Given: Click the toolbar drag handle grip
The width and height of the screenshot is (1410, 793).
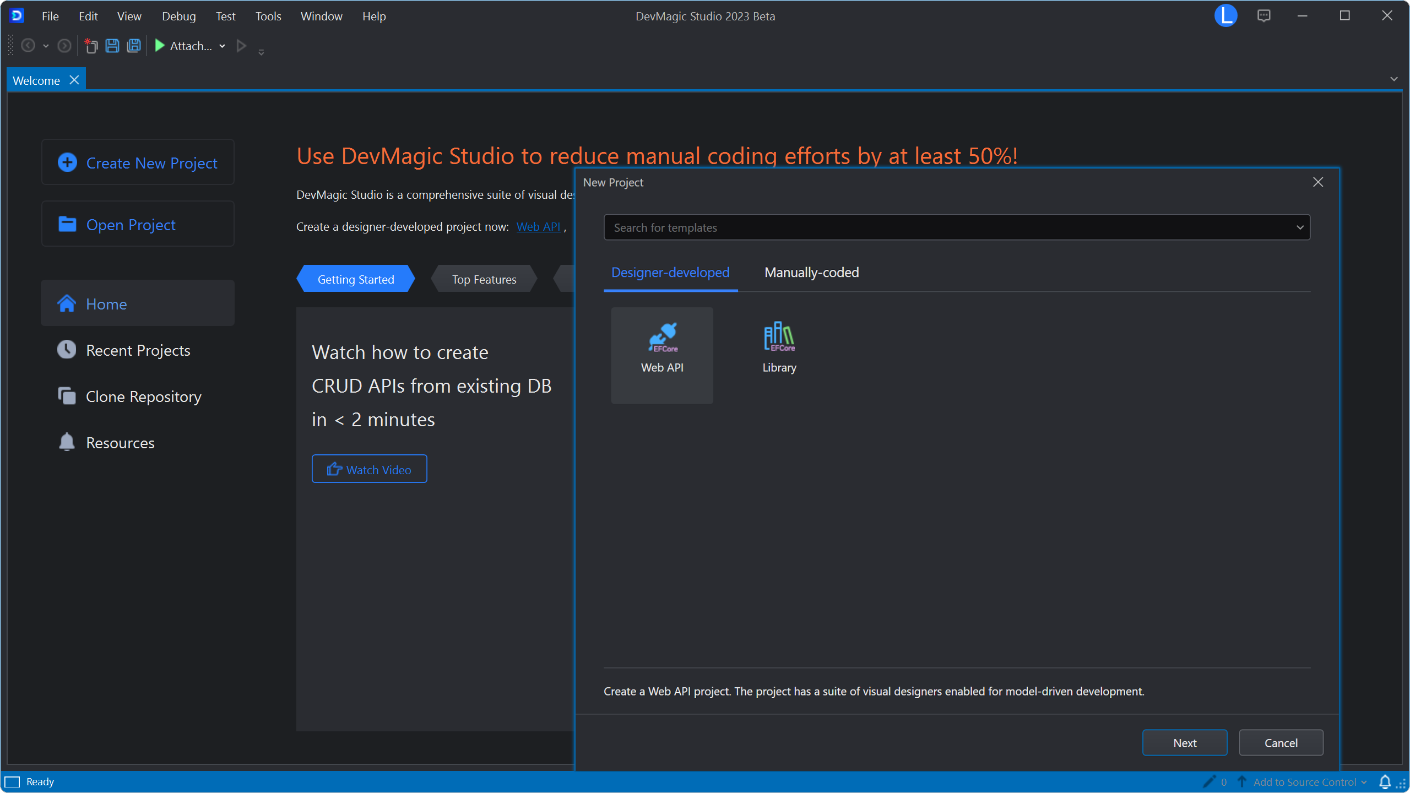Looking at the screenshot, I should [x=10, y=45].
